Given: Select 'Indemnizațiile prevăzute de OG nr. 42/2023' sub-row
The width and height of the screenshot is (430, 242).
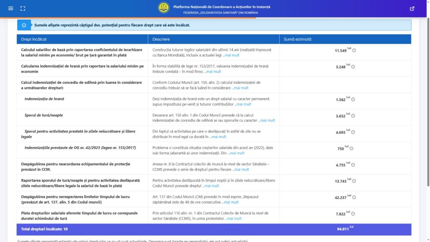Looking at the screenshot, I should 80,147.
